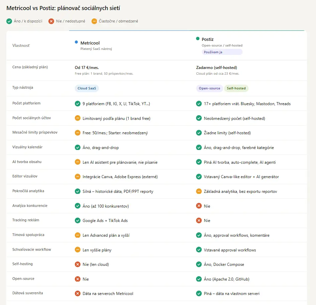Click the Open-source tag under Postiz
The height and width of the screenshot is (305, 316).
point(209,88)
